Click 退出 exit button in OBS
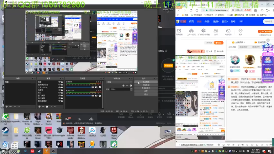274x154 pixels. 146,94
